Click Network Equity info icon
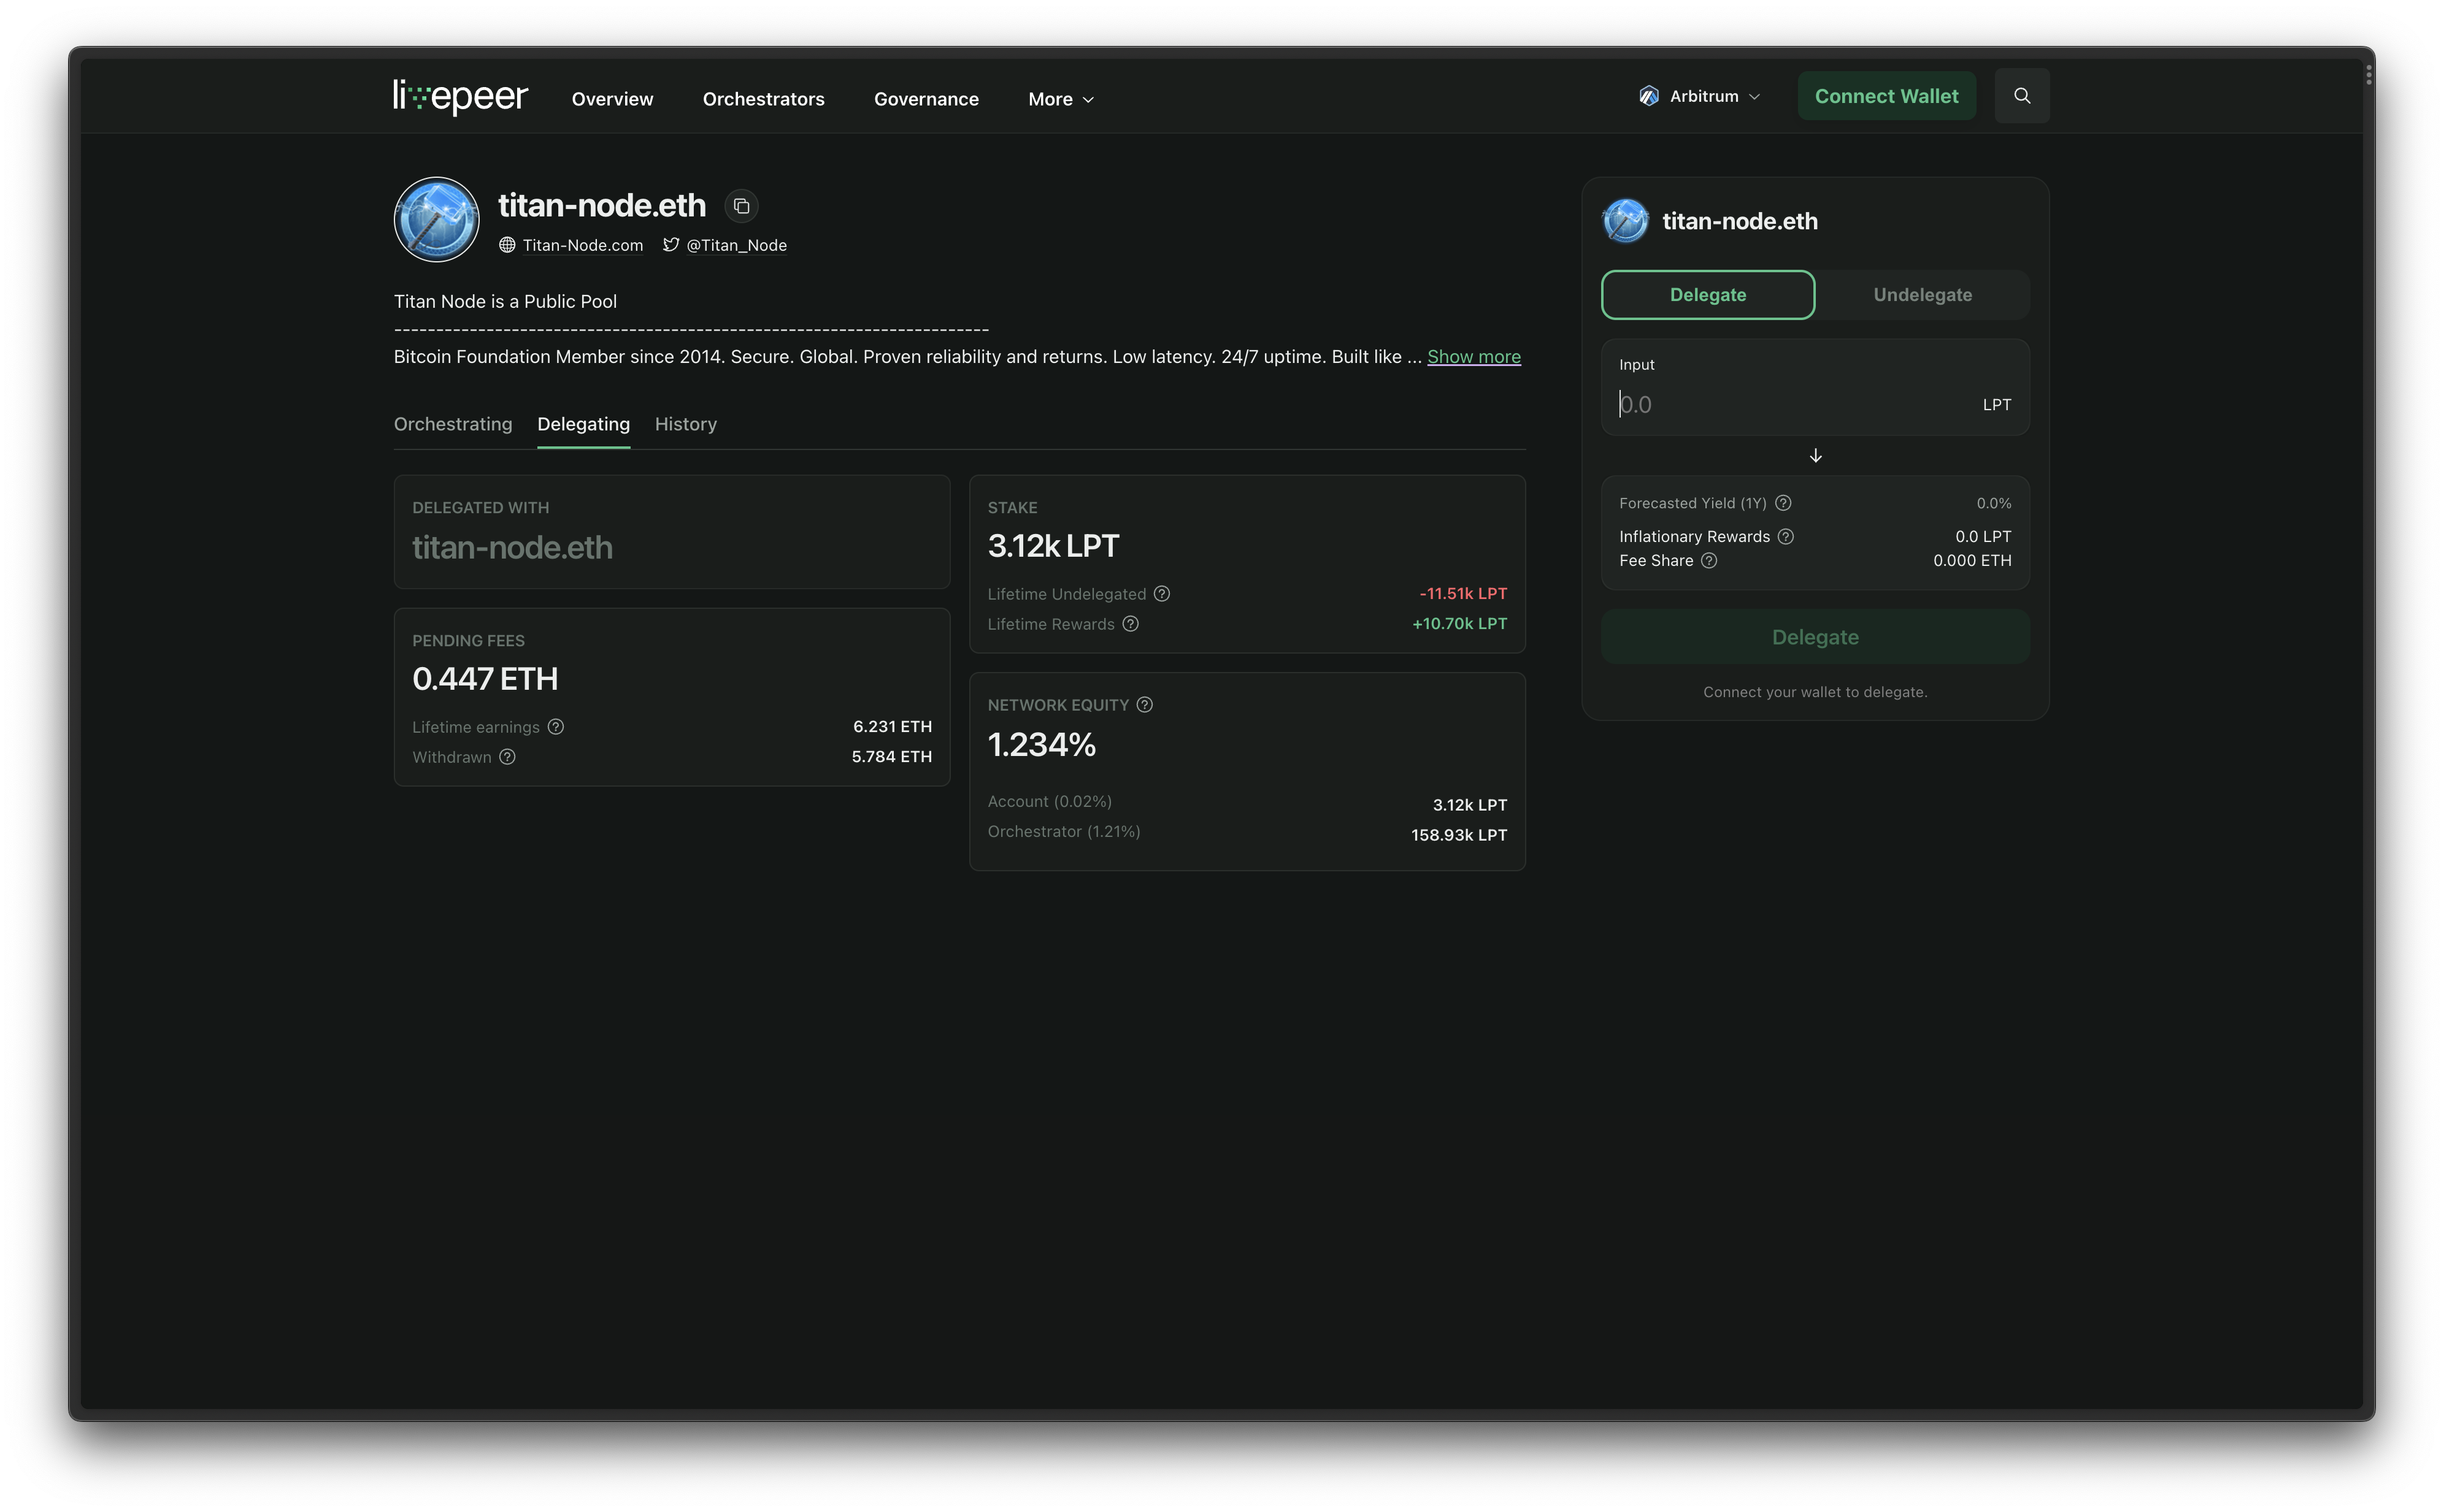This screenshot has width=2444, height=1512. pos(1145,705)
